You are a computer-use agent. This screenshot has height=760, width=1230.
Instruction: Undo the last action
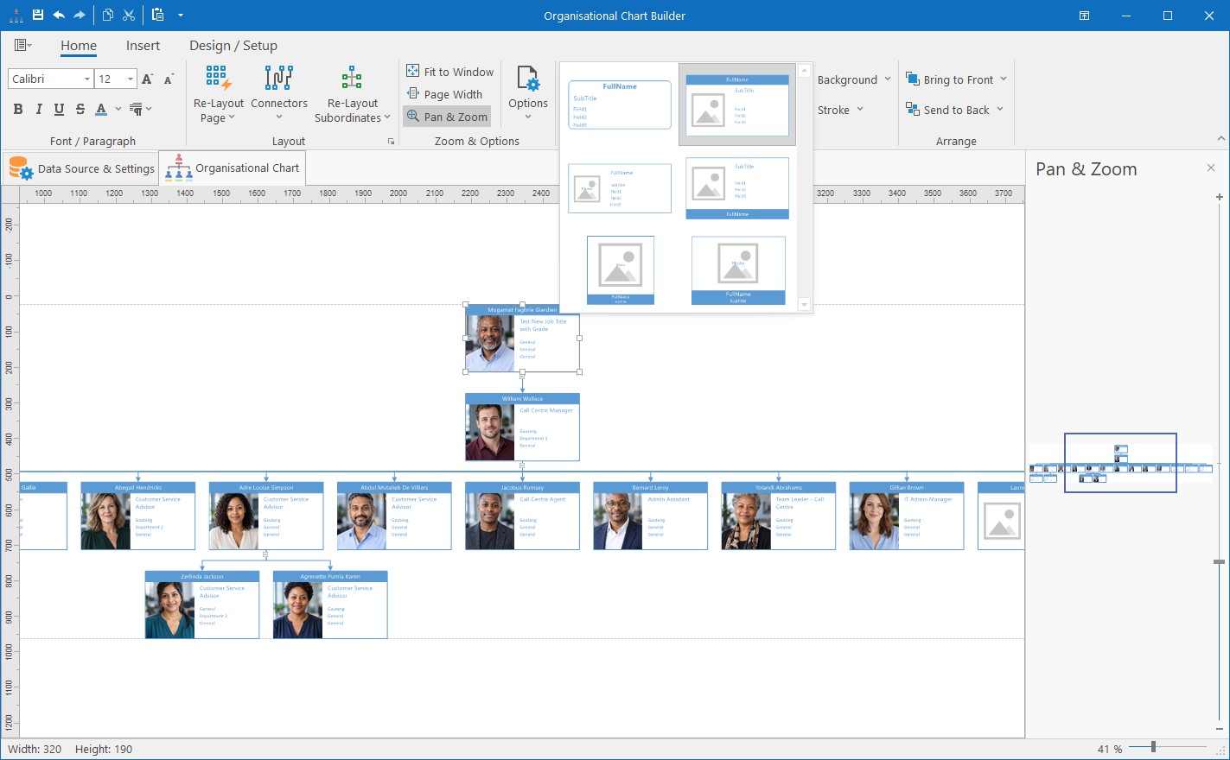[59, 15]
